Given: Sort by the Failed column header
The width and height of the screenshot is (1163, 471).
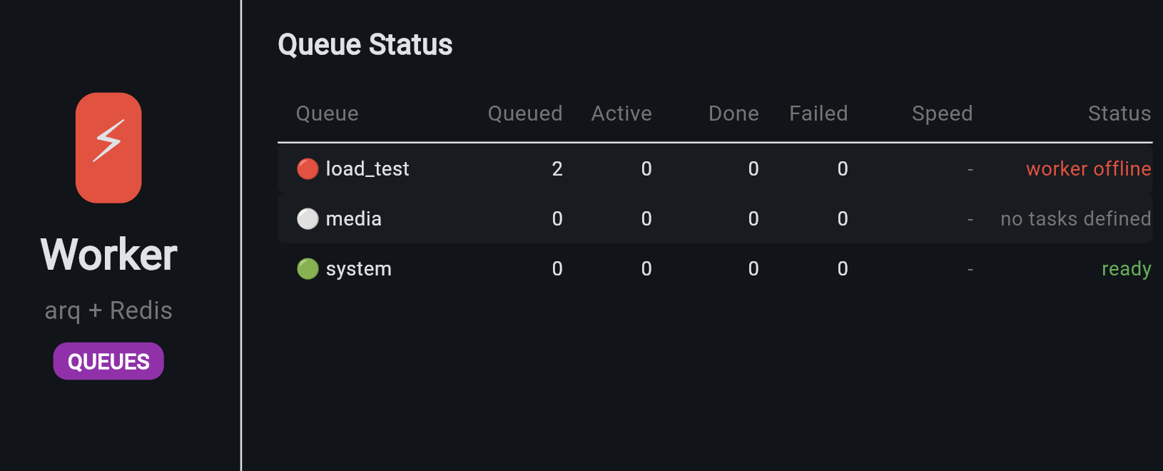Looking at the screenshot, I should (x=818, y=113).
